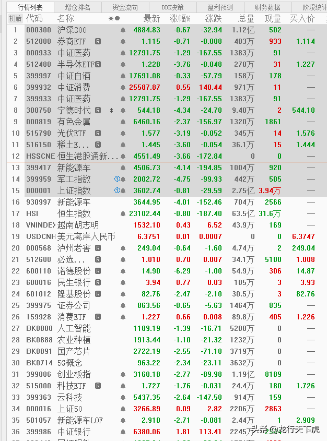Select the 000016 上证50 row
This screenshot has height=441, width=327.
click(167, 409)
